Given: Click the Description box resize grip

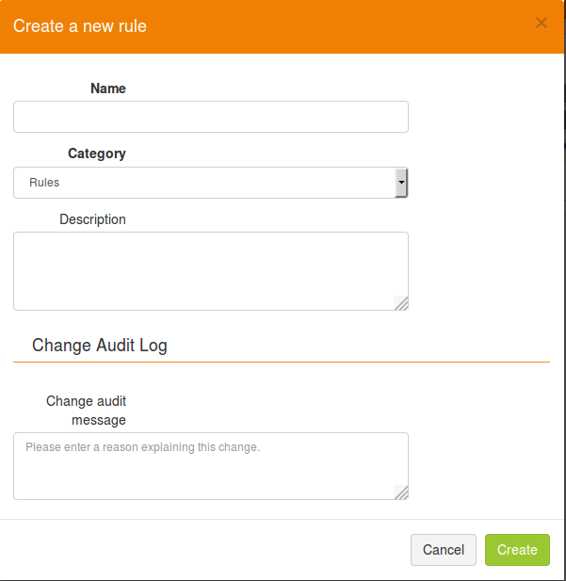Looking at the screenshot, I should 401,303.
